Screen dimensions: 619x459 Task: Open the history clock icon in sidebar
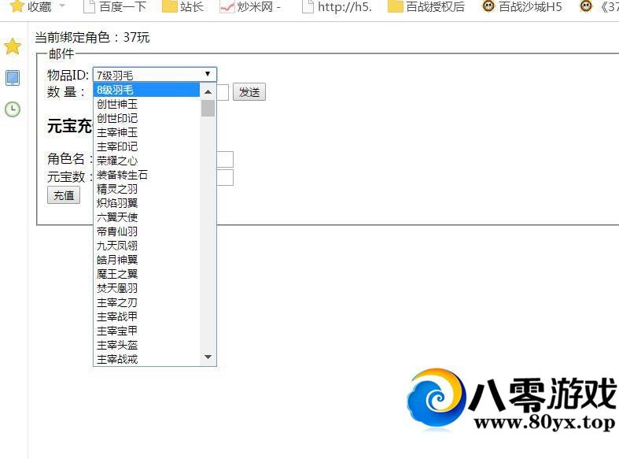pos(13,109)
